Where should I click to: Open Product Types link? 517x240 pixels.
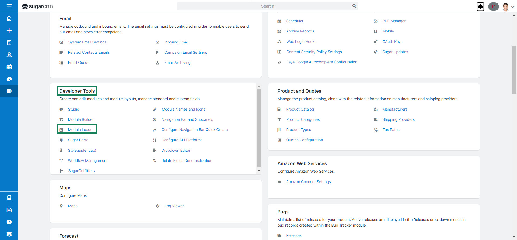(298, 130)
